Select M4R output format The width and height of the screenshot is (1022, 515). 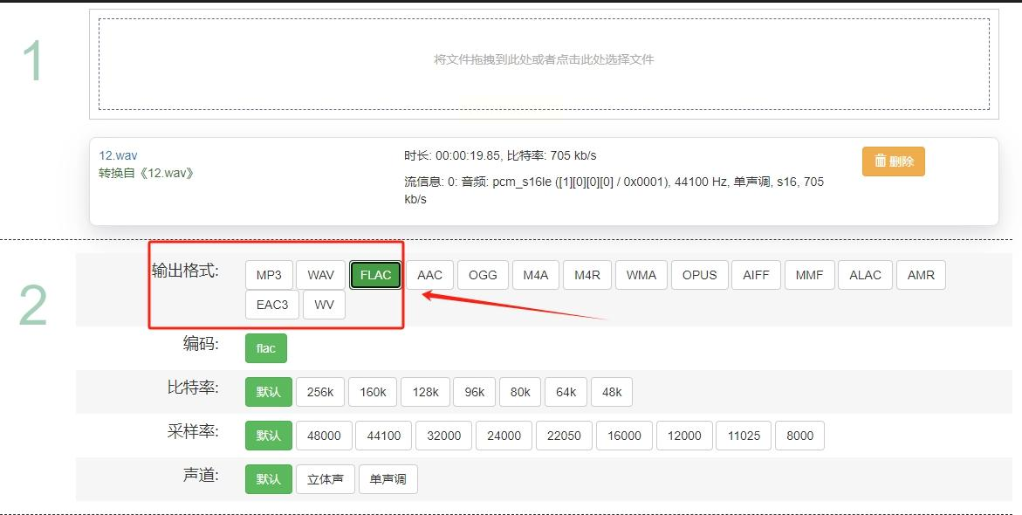(x=587, y=275)
